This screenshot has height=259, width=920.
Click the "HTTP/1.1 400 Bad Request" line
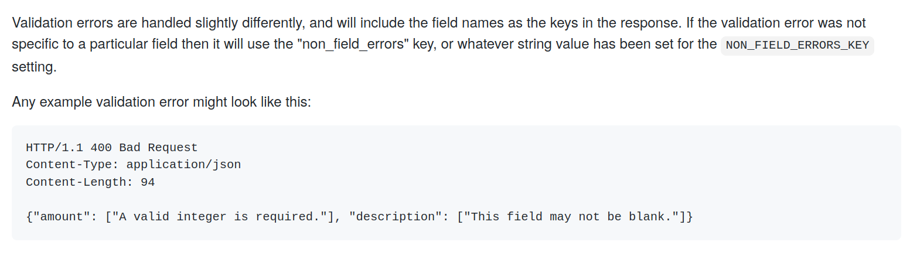(x=112, y=148)
